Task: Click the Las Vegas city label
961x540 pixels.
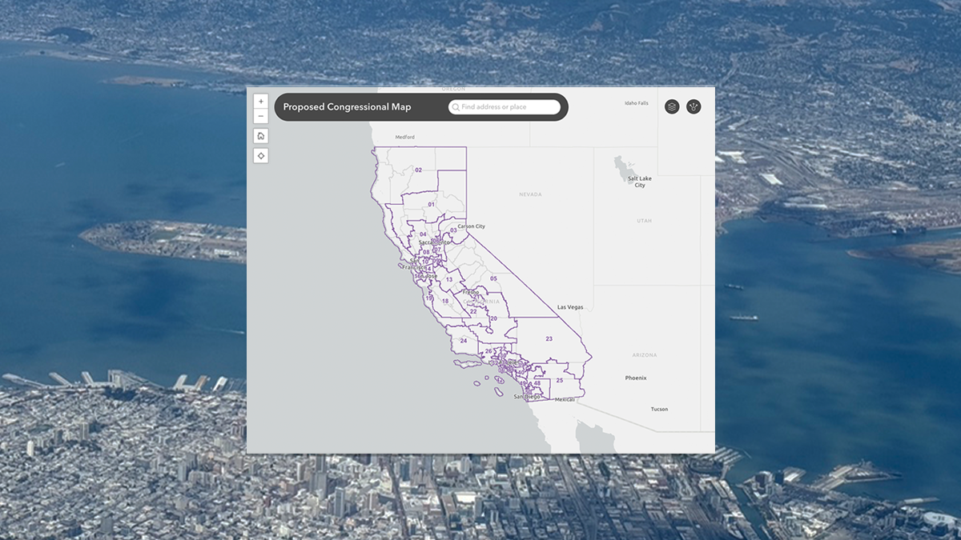Action: (x=570, y=306)
